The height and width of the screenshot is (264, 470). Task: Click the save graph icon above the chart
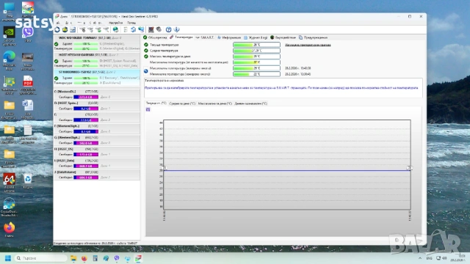click(148, 109)
